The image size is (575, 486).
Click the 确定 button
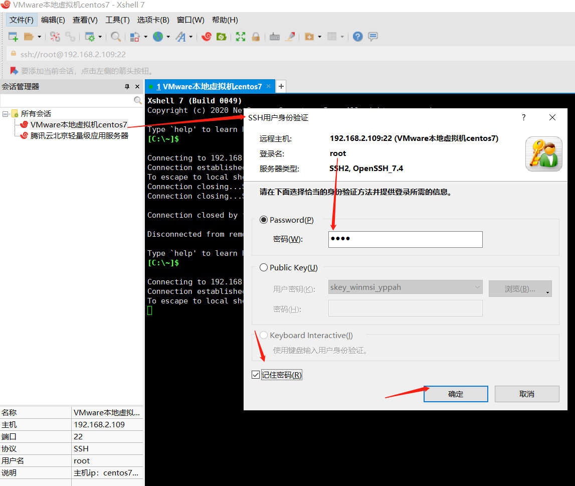pyautogui.click(x=456, y=394)
